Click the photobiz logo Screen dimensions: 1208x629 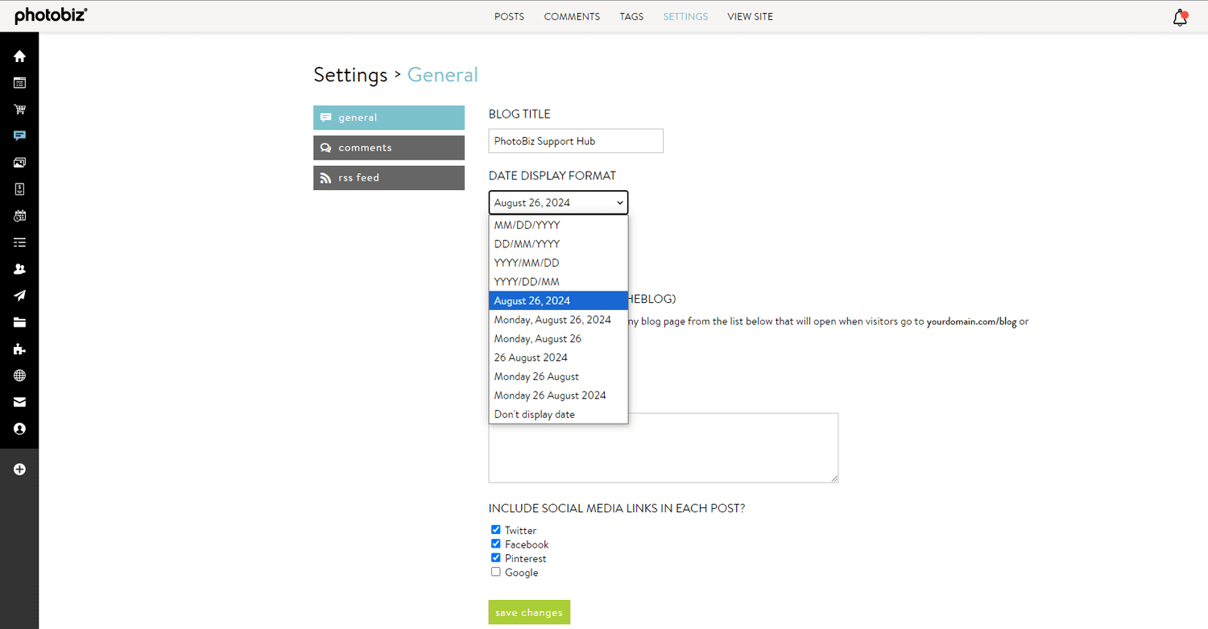point(52,16)
